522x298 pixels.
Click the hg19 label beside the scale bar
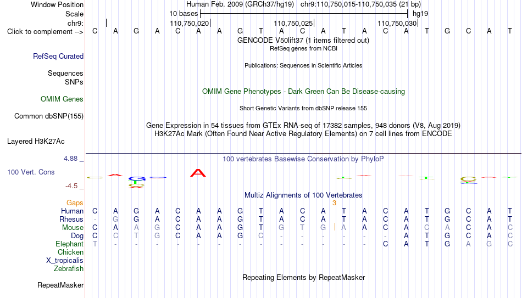click(420, 14)
